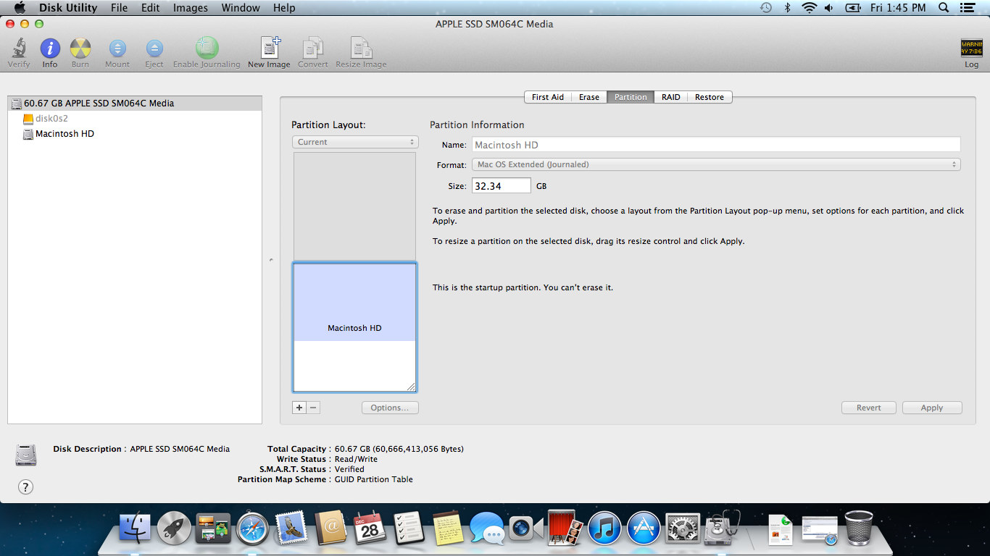Open System Preferences from the Dock
Image resolution: width=990 pixels, height=556 pixels.
coord(683,529)
